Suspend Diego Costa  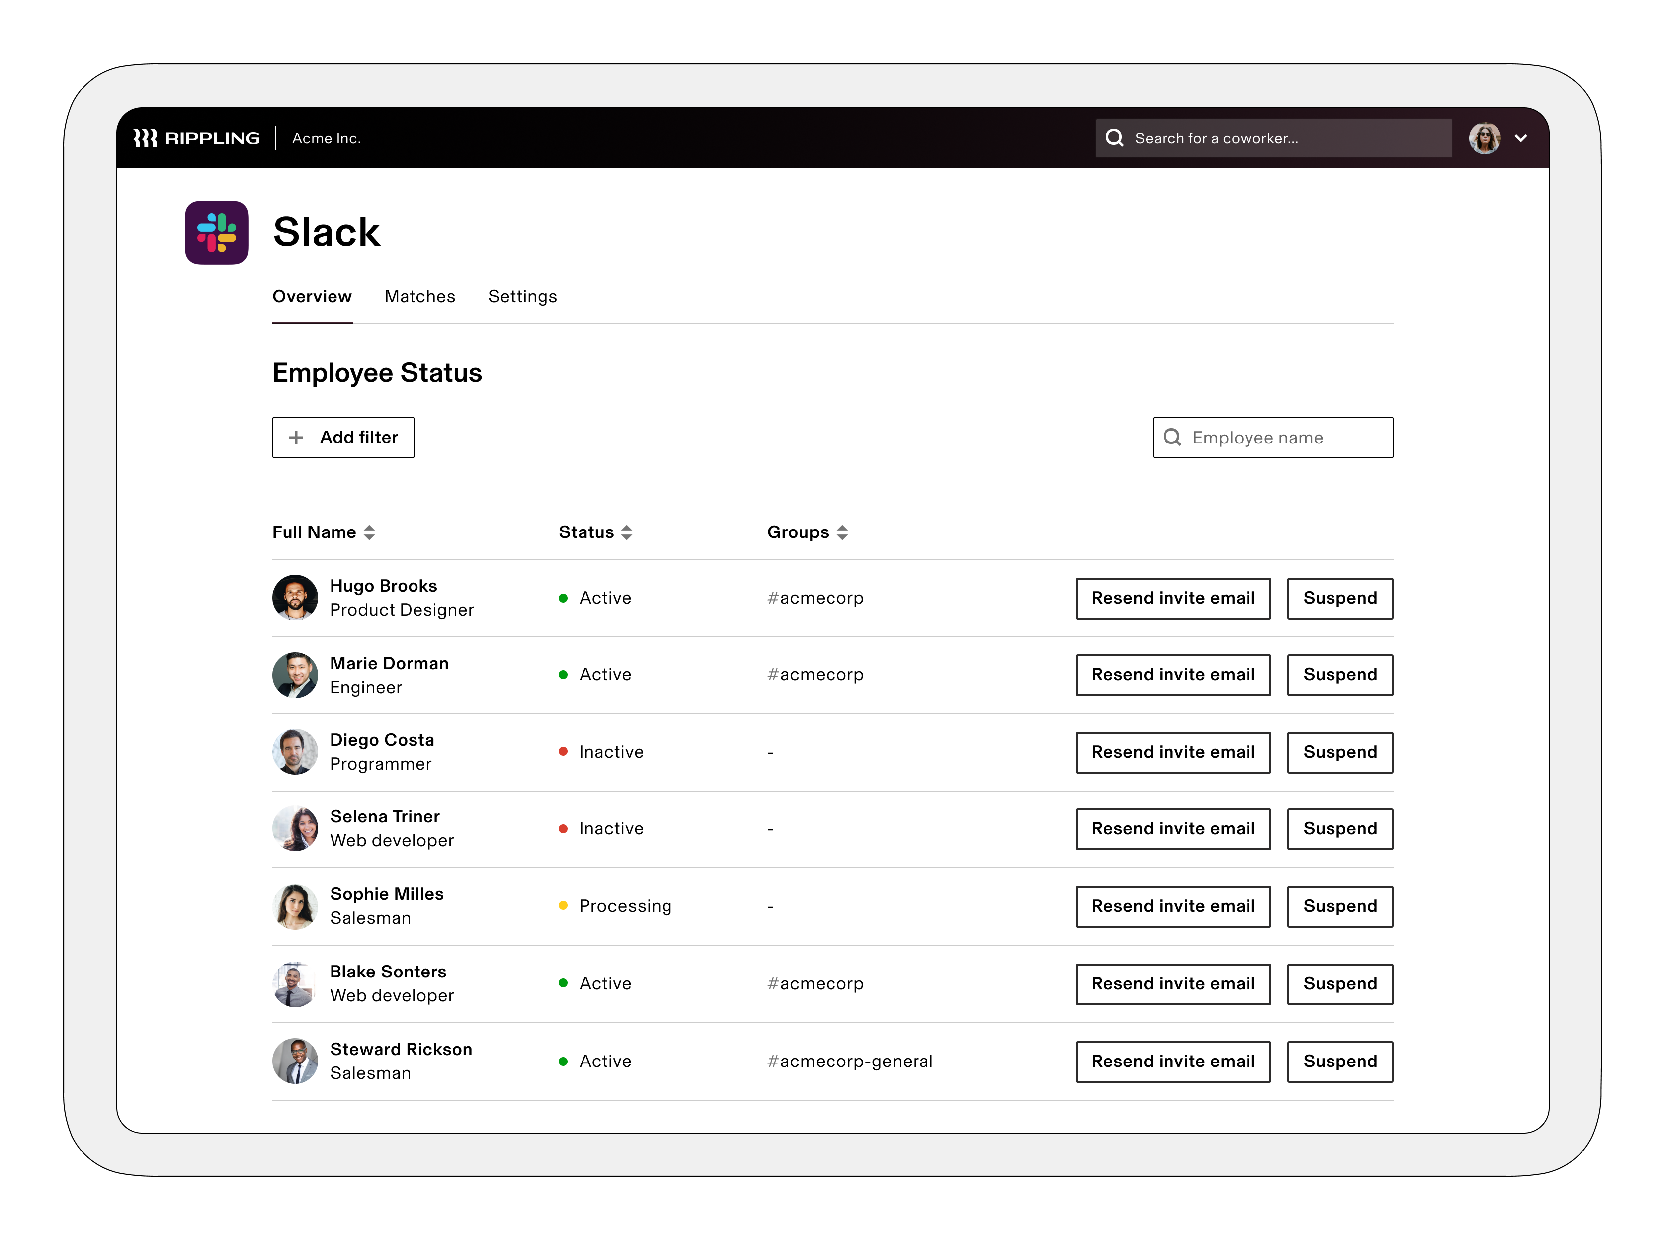1340,752
